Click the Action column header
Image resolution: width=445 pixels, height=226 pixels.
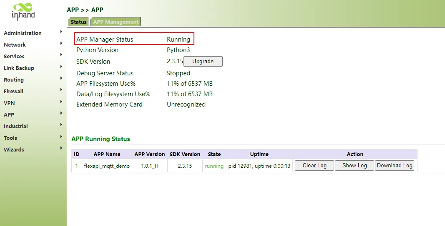pos(355,154)
